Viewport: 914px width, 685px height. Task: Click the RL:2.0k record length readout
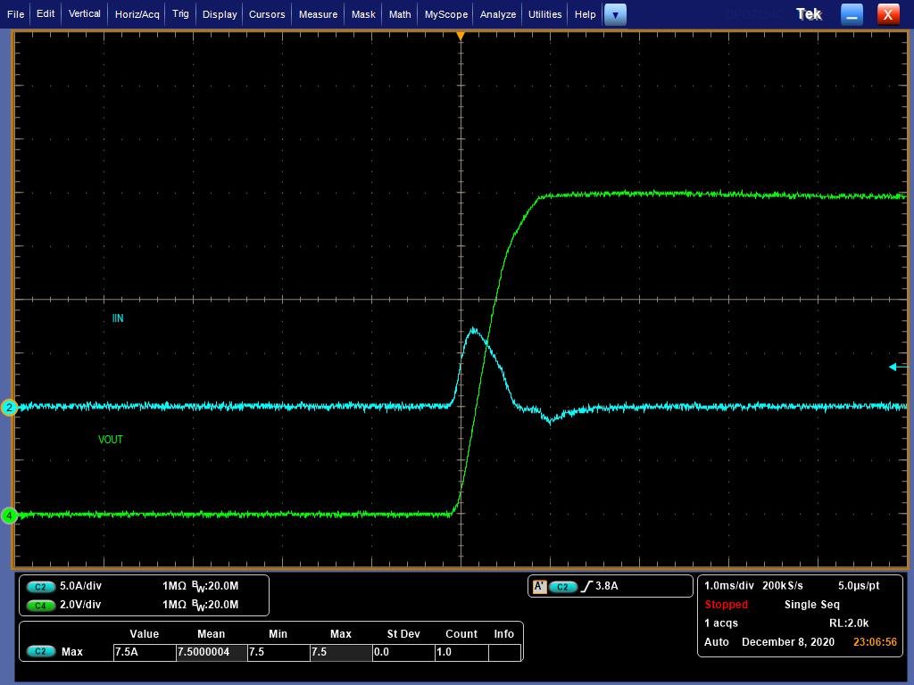click(x=849, y=623)
